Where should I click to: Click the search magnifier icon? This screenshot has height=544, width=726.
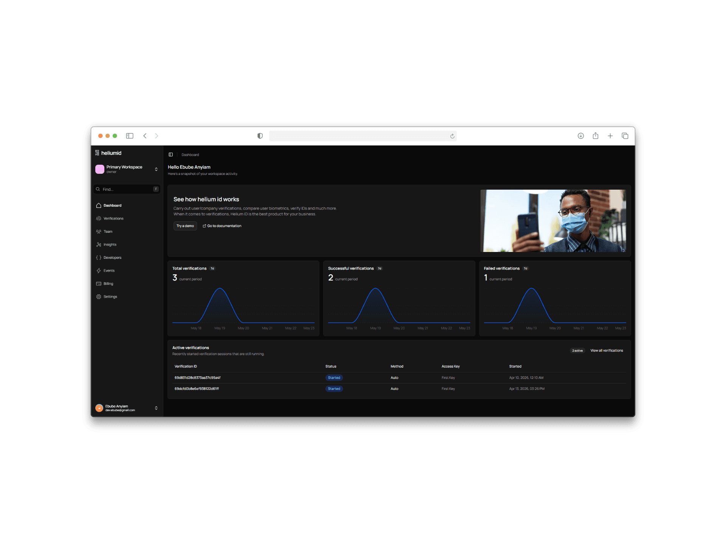click(98, 189)
